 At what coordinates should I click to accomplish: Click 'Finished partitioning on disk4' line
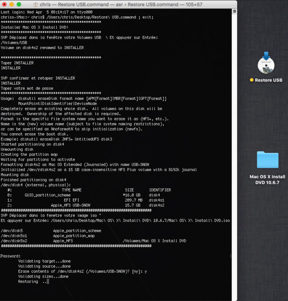tap(33, 180)
